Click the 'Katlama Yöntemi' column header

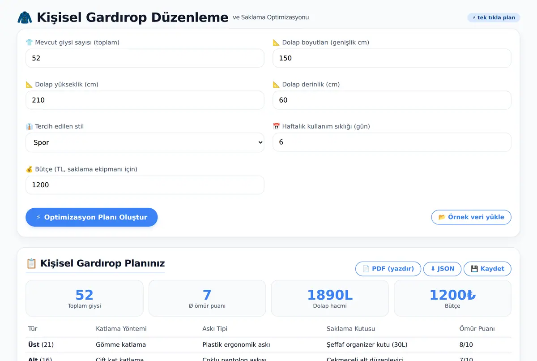[x=121, y=329]
